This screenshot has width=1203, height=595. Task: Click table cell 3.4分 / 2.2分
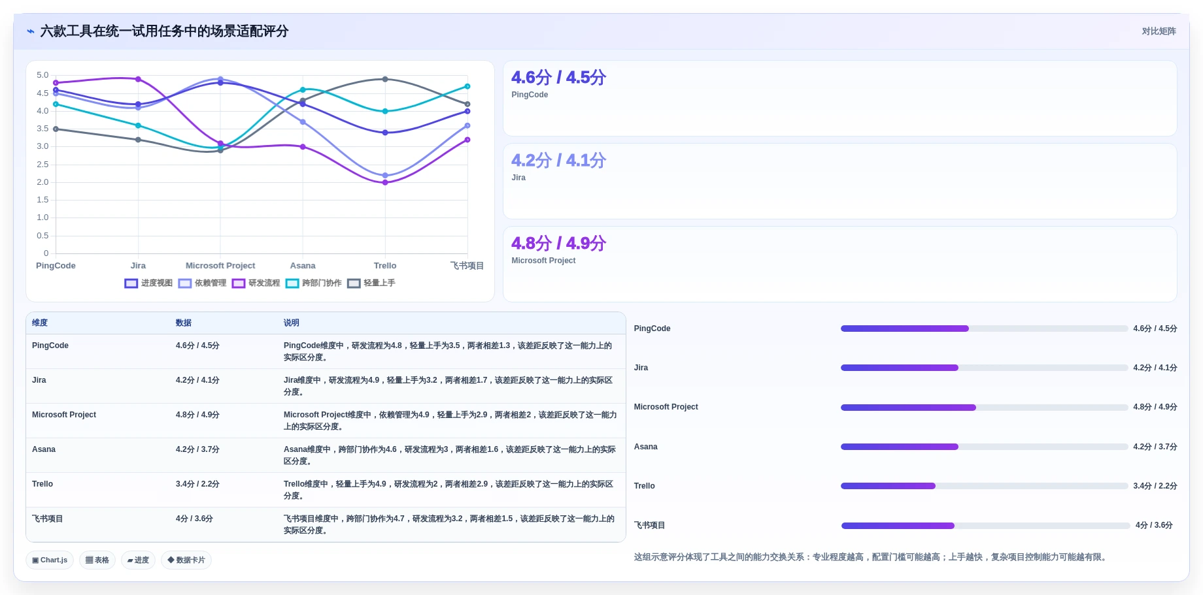pos(197,484)
